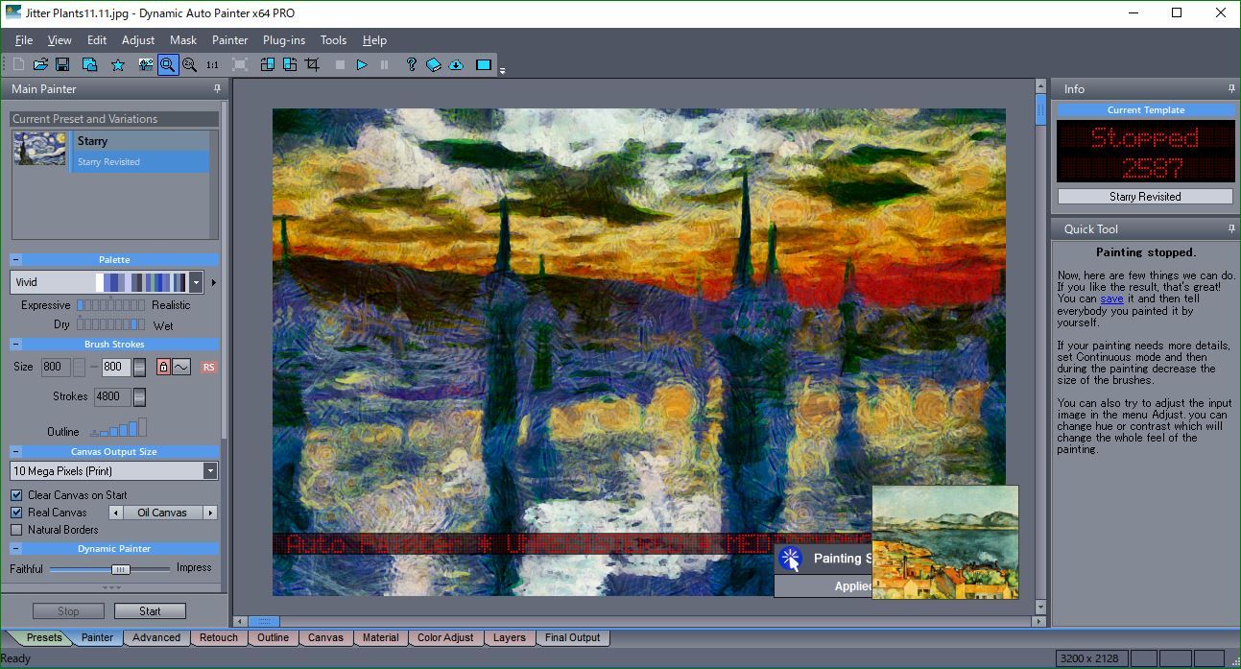Screen dimensions: 1241x669
Task: Click the New document toolbar icon
Action: (x=19, y=64)
